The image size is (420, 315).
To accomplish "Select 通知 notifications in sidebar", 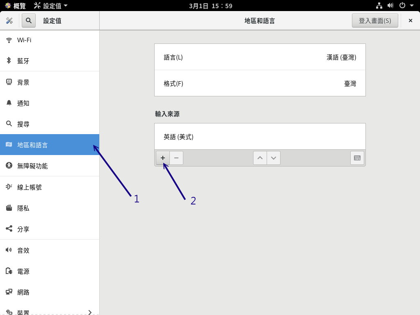I will (49, 103).
